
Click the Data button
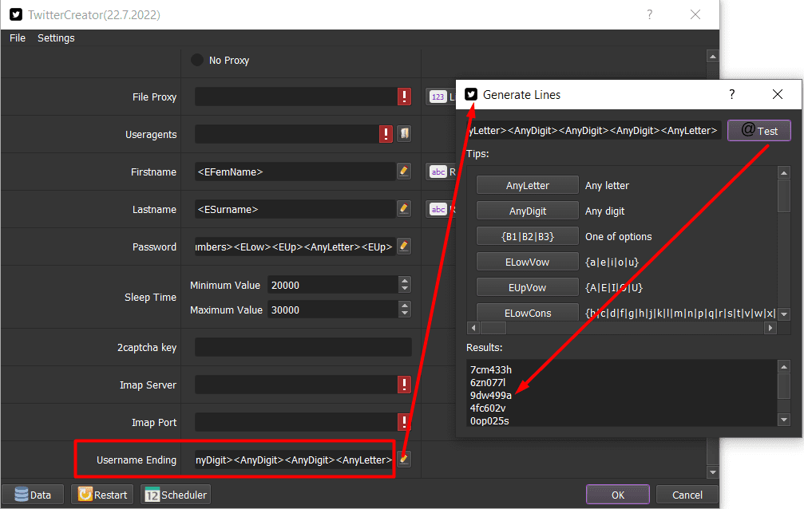(33, 495)
